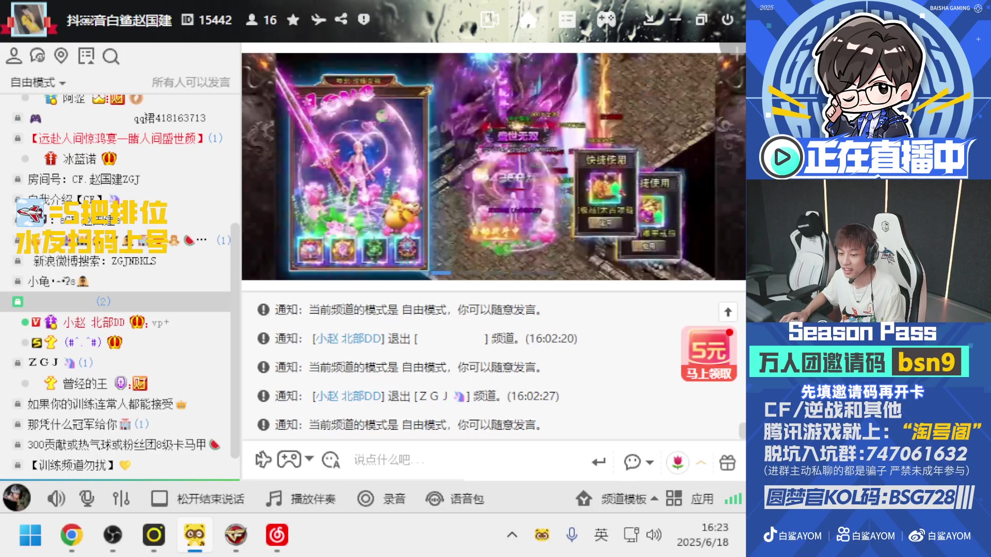Click user 小赵 北部DD in channel list
Image resolution: width=991 pixels, height=557 pixels.
pos(93,322)
